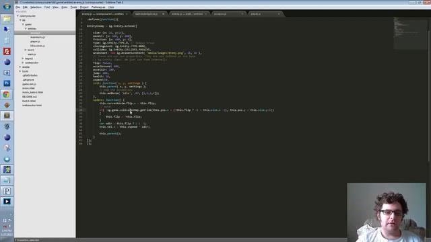431x242 pixels.
Task: Open the media player taskbar icon
Action: coord(7,202)
